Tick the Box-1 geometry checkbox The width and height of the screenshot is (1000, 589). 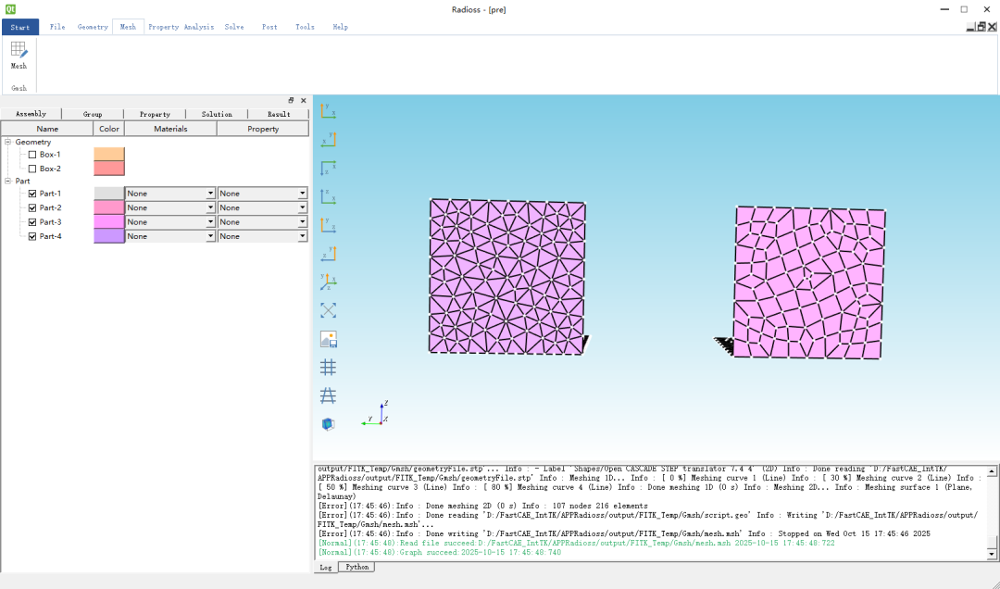tap(32, 155)
